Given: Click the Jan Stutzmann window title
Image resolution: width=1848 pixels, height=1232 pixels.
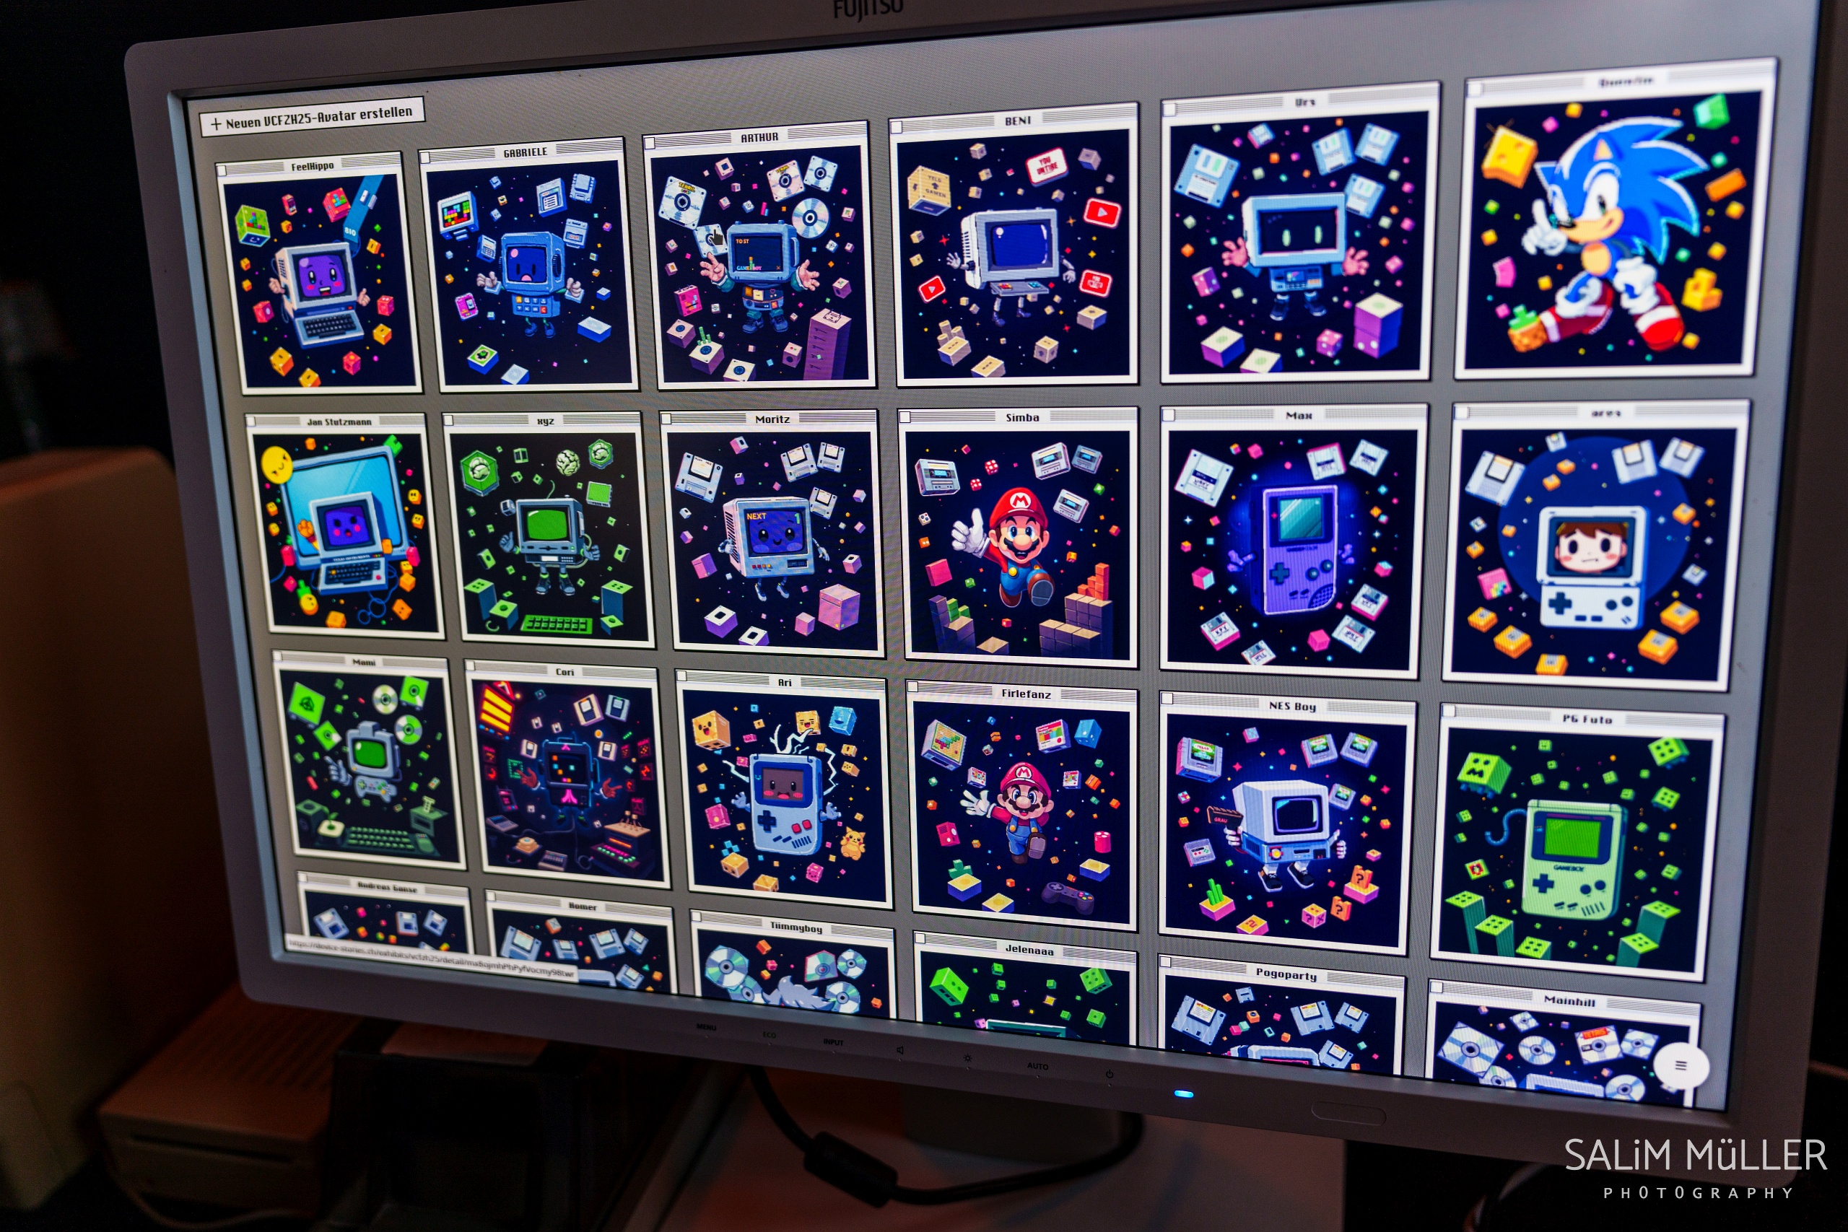Looking at the screenshot, I should (x=339, y=422).
